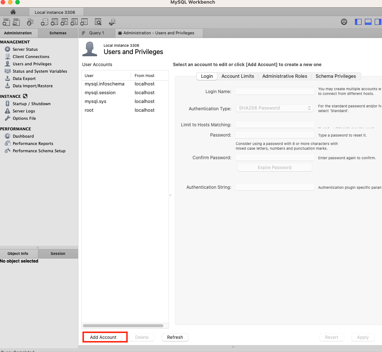382x352 pixels.
Task: Click the Server Logs warning icon
Action: pyautogui.click(x=8, y=111)
